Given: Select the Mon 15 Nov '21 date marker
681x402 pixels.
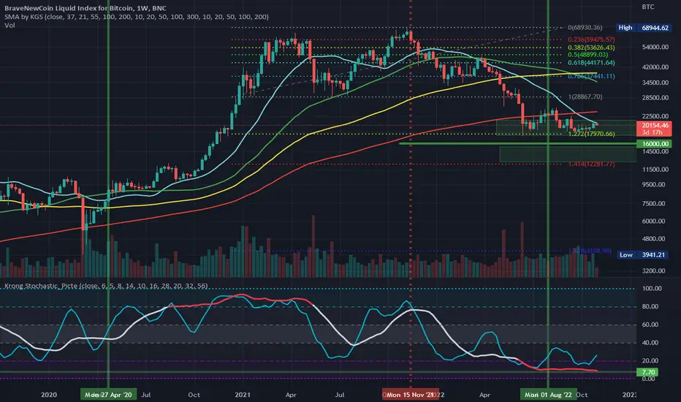Looking at the screenshot, I should coord(411,395).
